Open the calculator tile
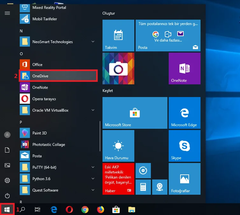This screenshot has height=215, width=240. coord(143,187)
